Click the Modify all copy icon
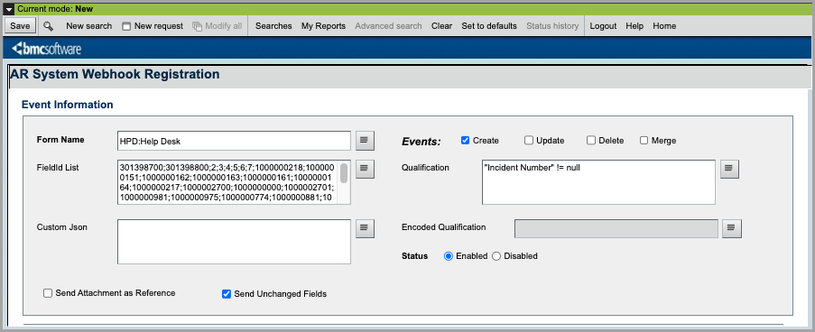 197,26
